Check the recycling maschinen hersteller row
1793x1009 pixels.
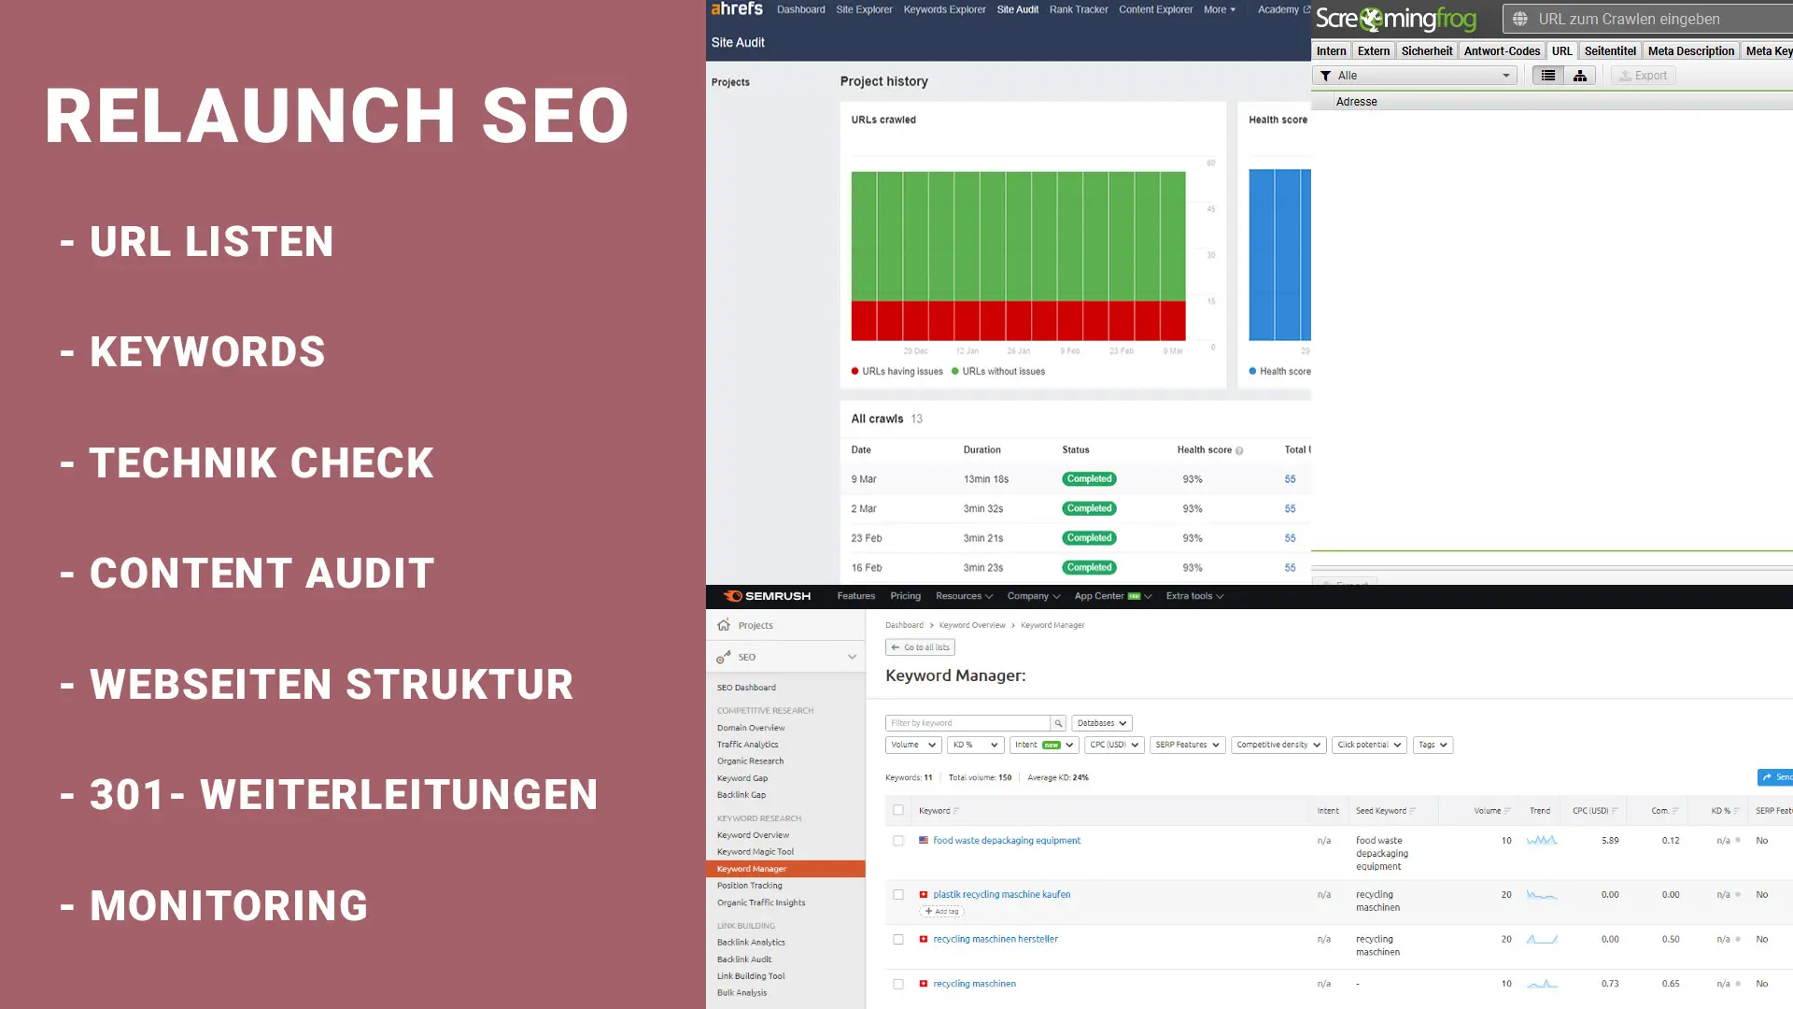point(898,939)
